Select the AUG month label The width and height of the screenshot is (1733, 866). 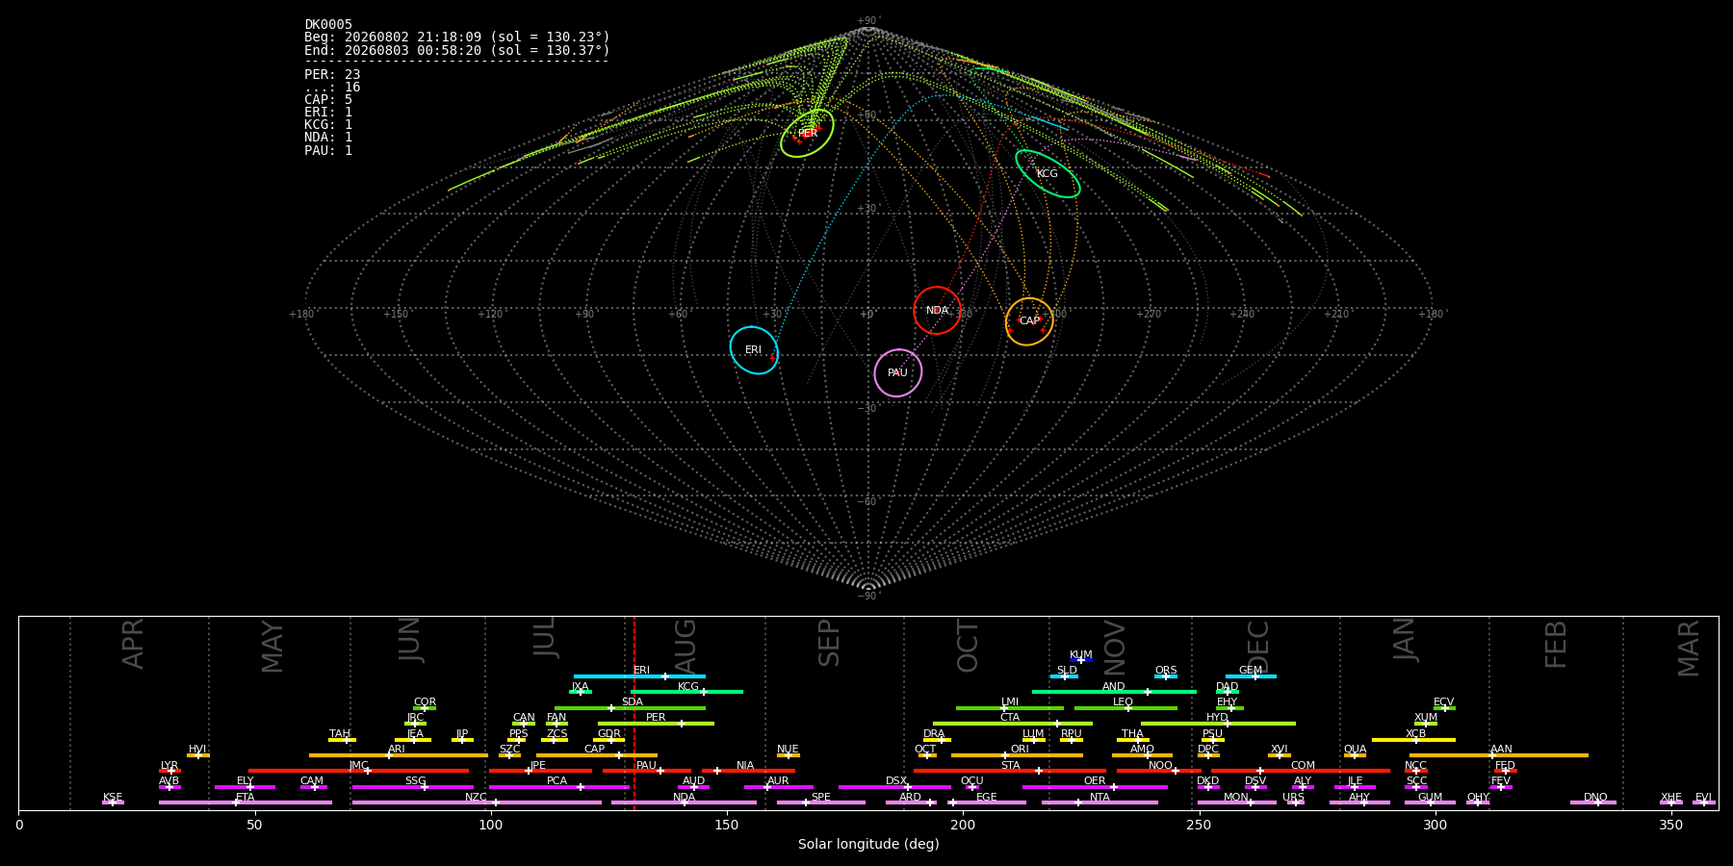[x=685, y=644]
